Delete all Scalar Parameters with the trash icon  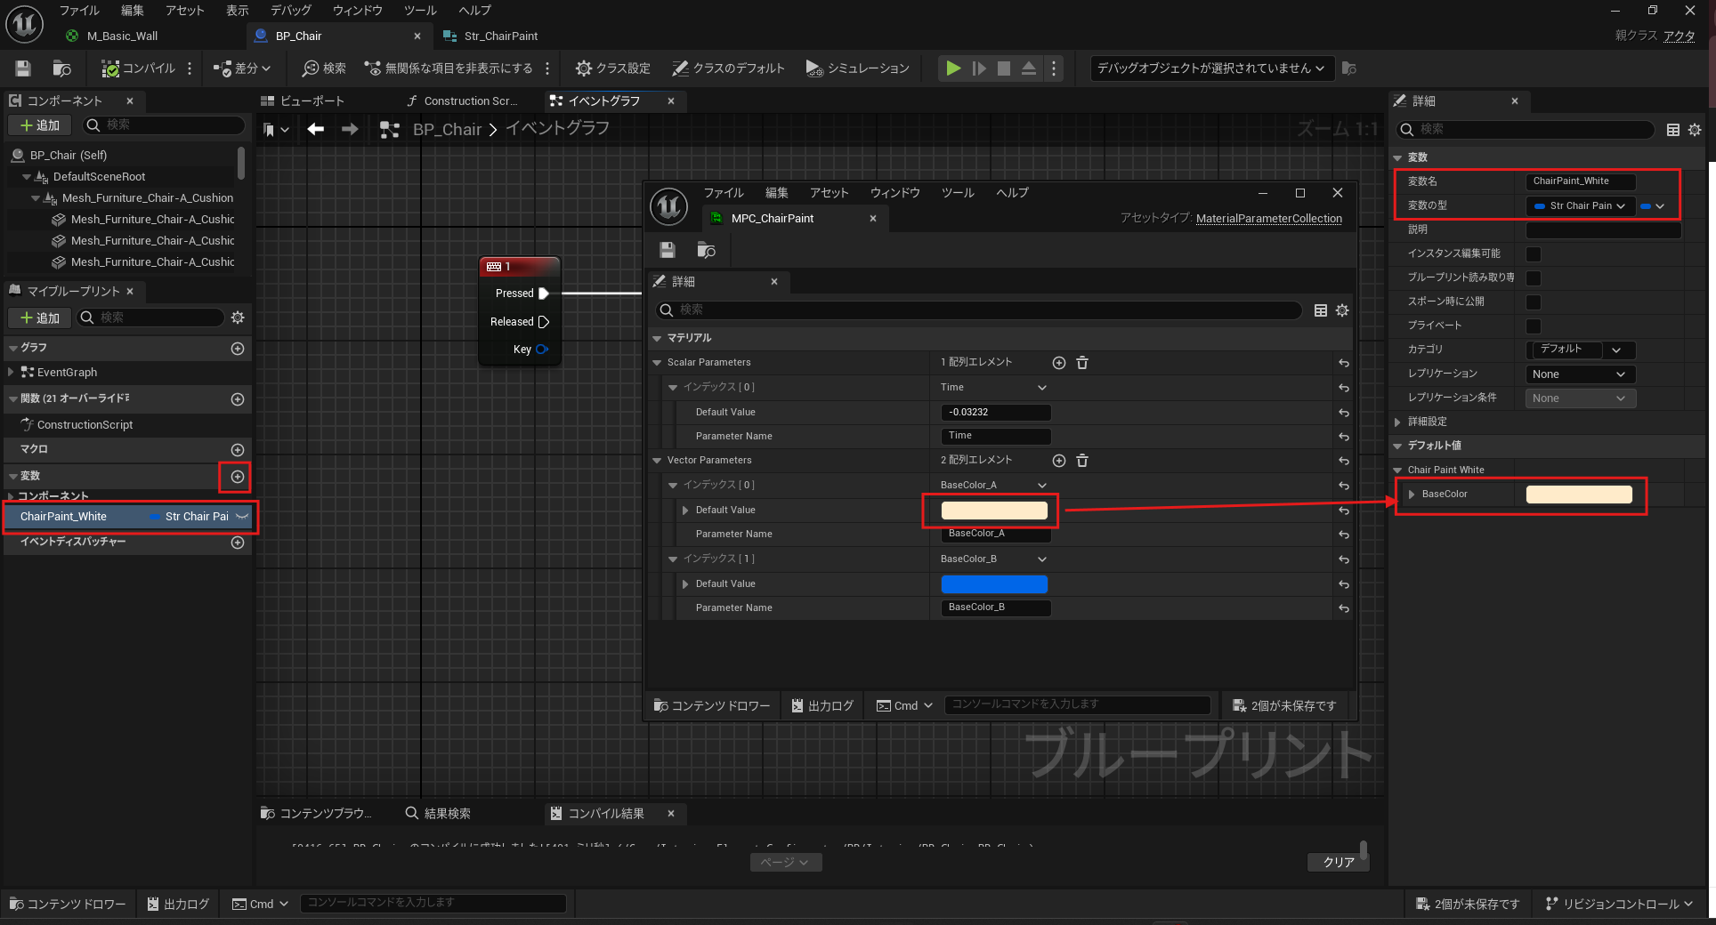(1082, 363)
